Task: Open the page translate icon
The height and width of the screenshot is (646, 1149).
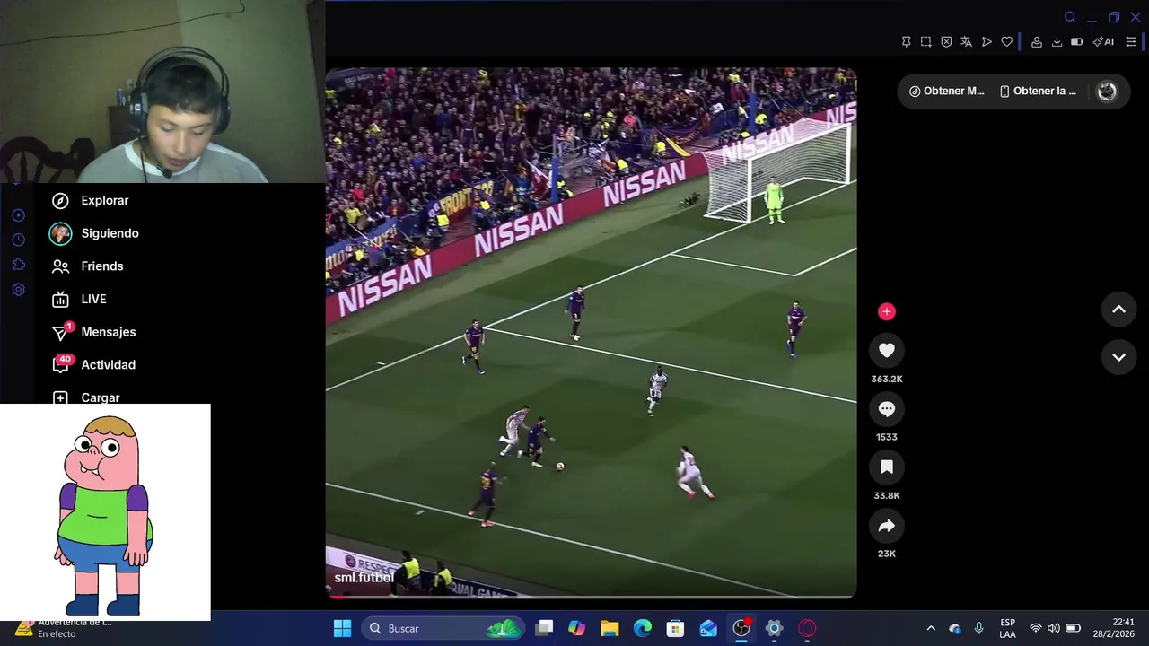Action: click(x=966, y=42)
